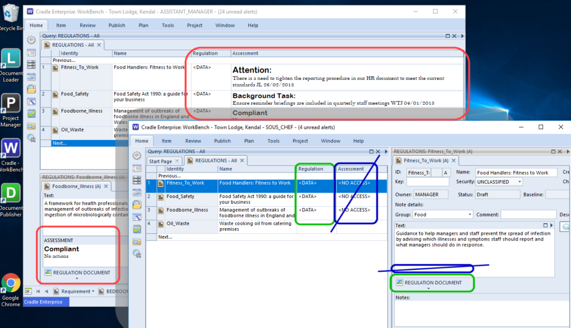This screenshot has width=571, height=328.
Task: Open Google Chrome from desktop
Action: pyautogui.click(x=11, y=283)
